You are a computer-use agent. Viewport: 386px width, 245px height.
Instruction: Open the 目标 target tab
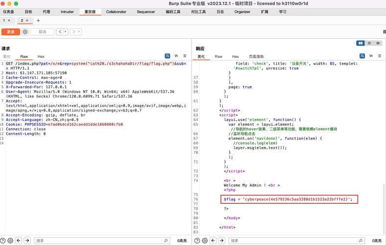[x=28, y=12]
